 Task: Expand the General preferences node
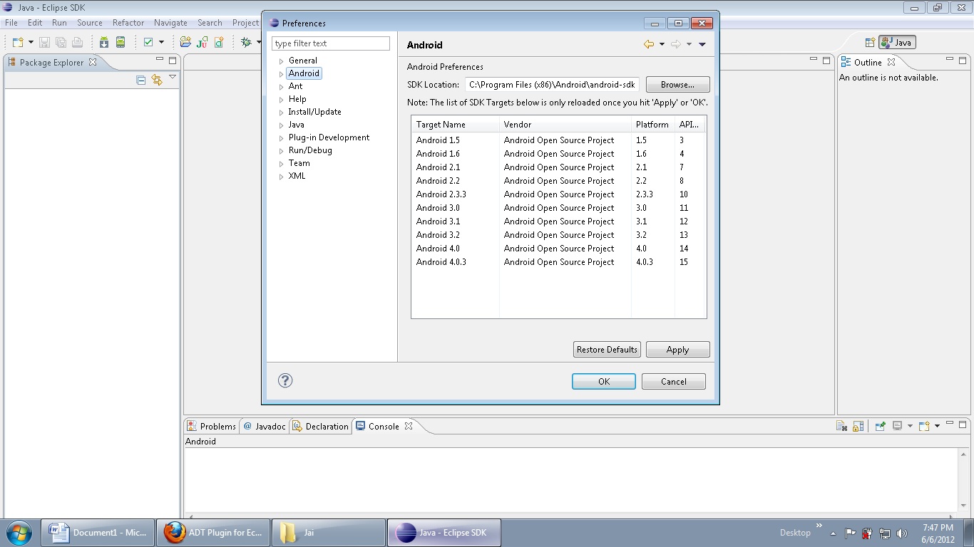[282, 61]
